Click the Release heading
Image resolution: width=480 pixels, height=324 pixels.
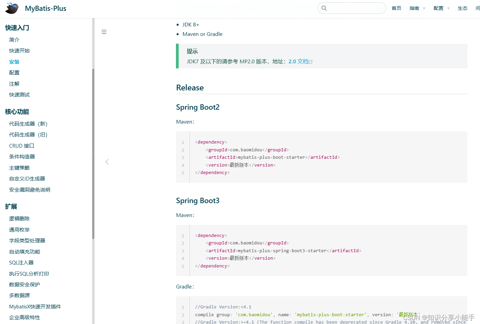pyautogui.click(x=190, y=88)
